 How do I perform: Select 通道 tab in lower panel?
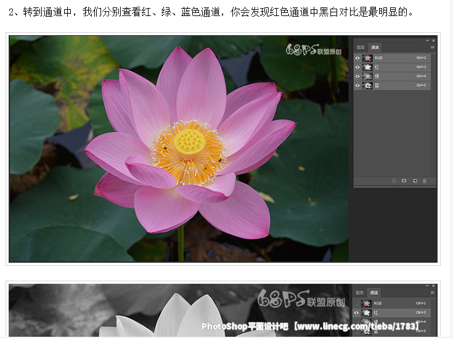[374, 292]
